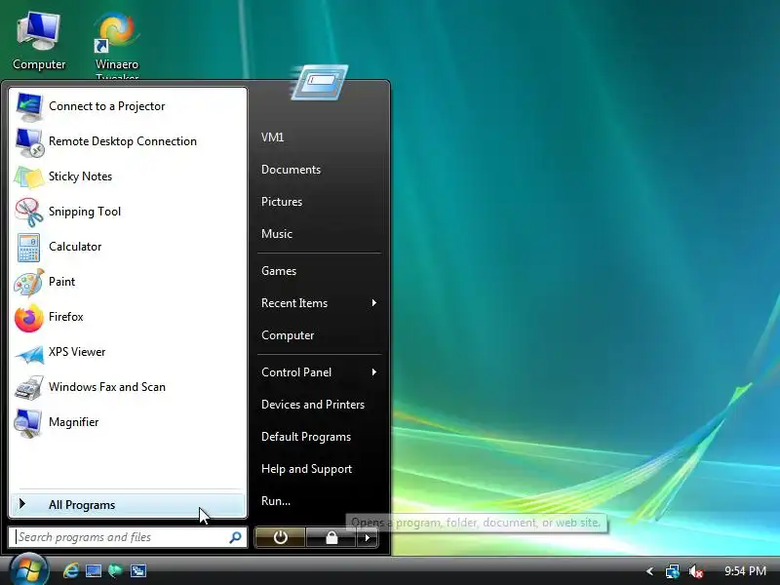Screen dimensions: 780x585
Task: Expand All Programs list
Action: point(128,505)
